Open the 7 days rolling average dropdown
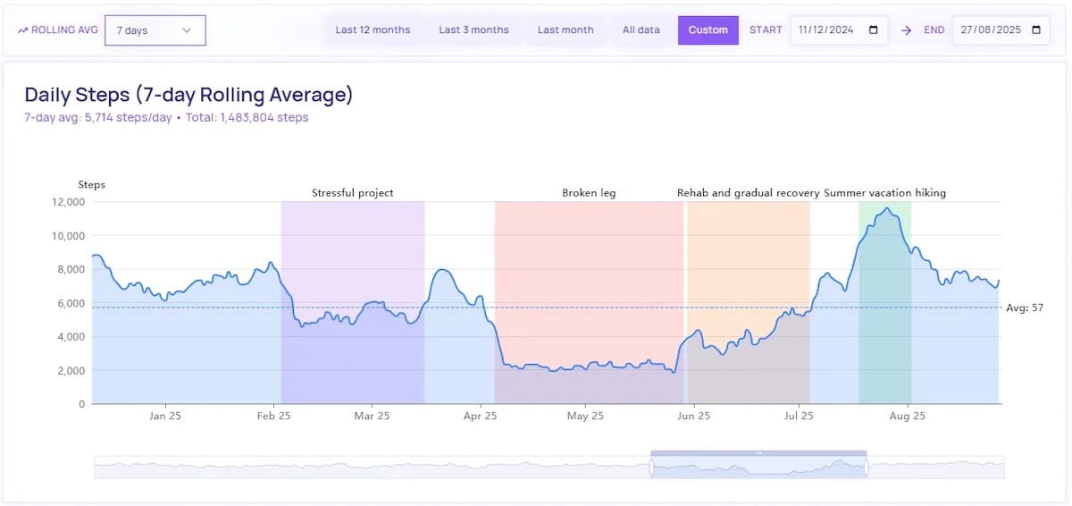The height and width of the screenshot is (506, 1072). pos(155,30)
